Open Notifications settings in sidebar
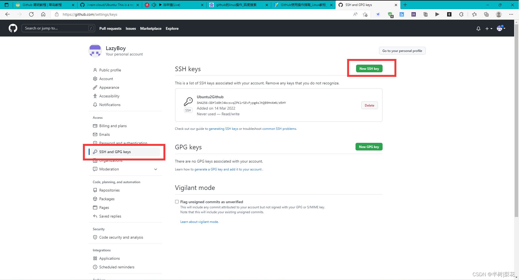This screenshot has height=280, width=519. tap(110, 105)
